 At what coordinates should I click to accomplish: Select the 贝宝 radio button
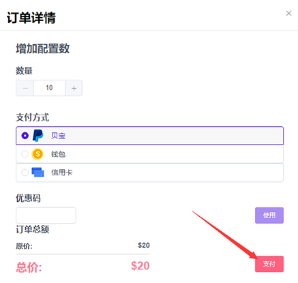pos(25,136)
